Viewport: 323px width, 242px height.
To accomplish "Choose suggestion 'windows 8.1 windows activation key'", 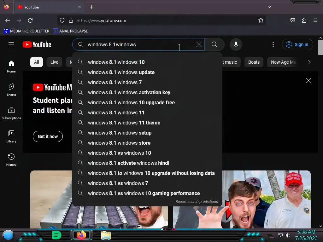I will pyautogui.click(x=147, y=92).
